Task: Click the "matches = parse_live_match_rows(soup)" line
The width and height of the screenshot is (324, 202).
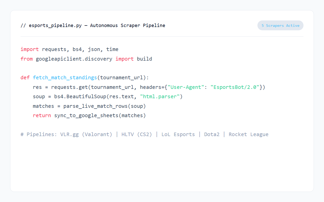Action: [x=89, y=106]
